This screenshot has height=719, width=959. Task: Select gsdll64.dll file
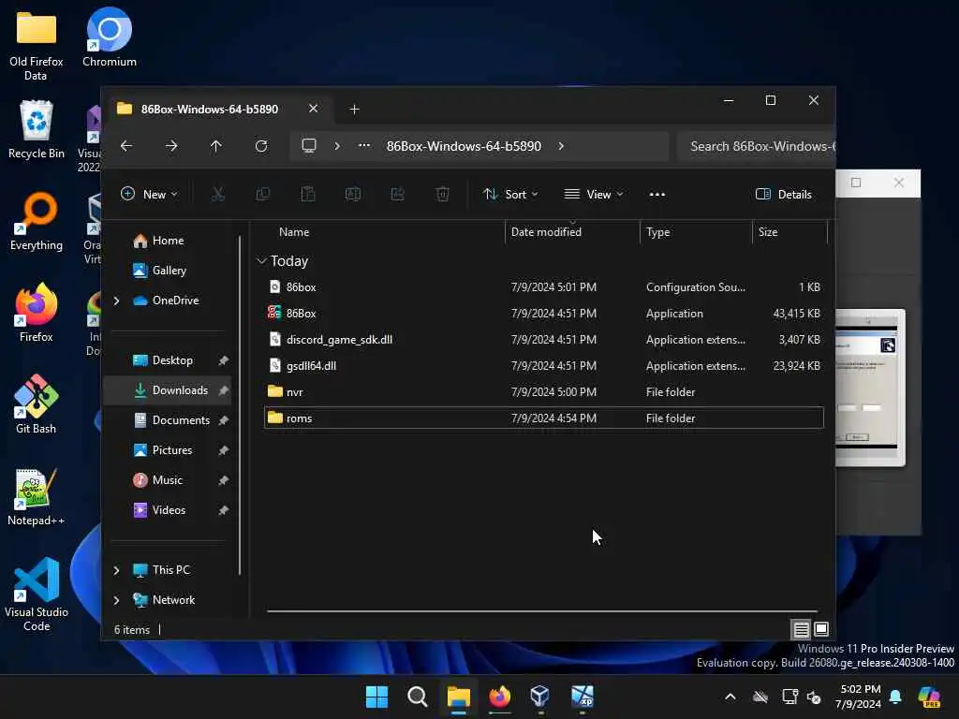coord(544,366)
